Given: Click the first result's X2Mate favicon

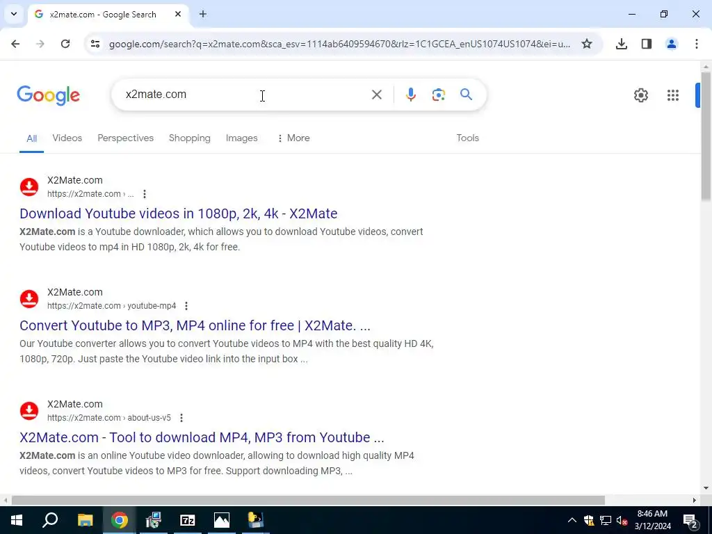Looking at the screenshot, I should point(29,187).
